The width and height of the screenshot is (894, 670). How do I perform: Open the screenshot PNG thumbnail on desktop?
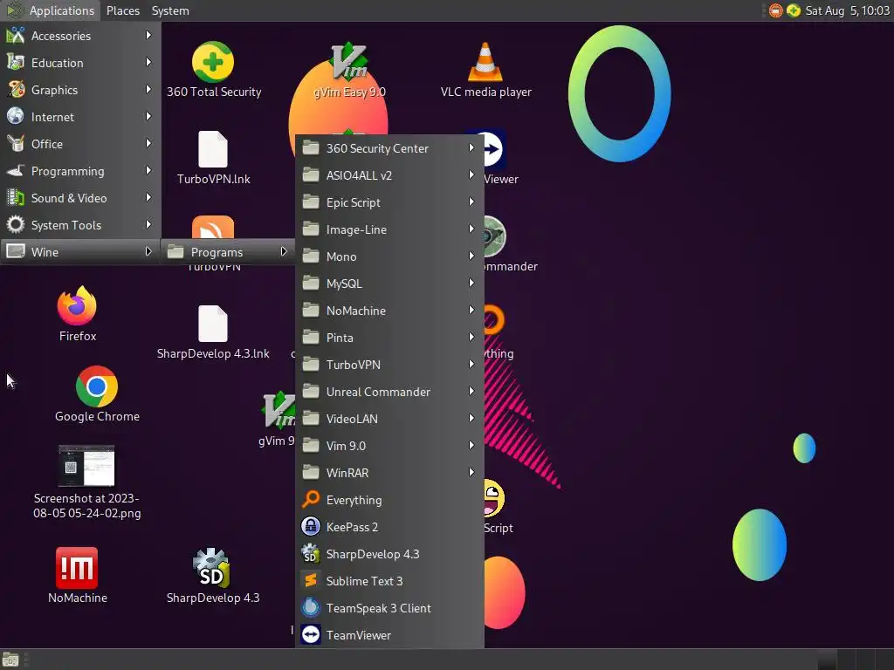[86, 466]
